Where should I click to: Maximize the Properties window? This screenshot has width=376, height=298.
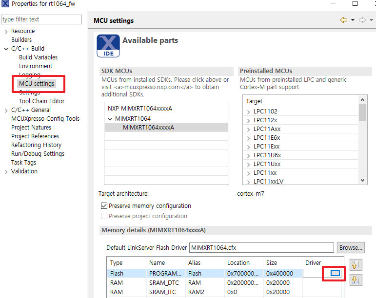[355, 3]
